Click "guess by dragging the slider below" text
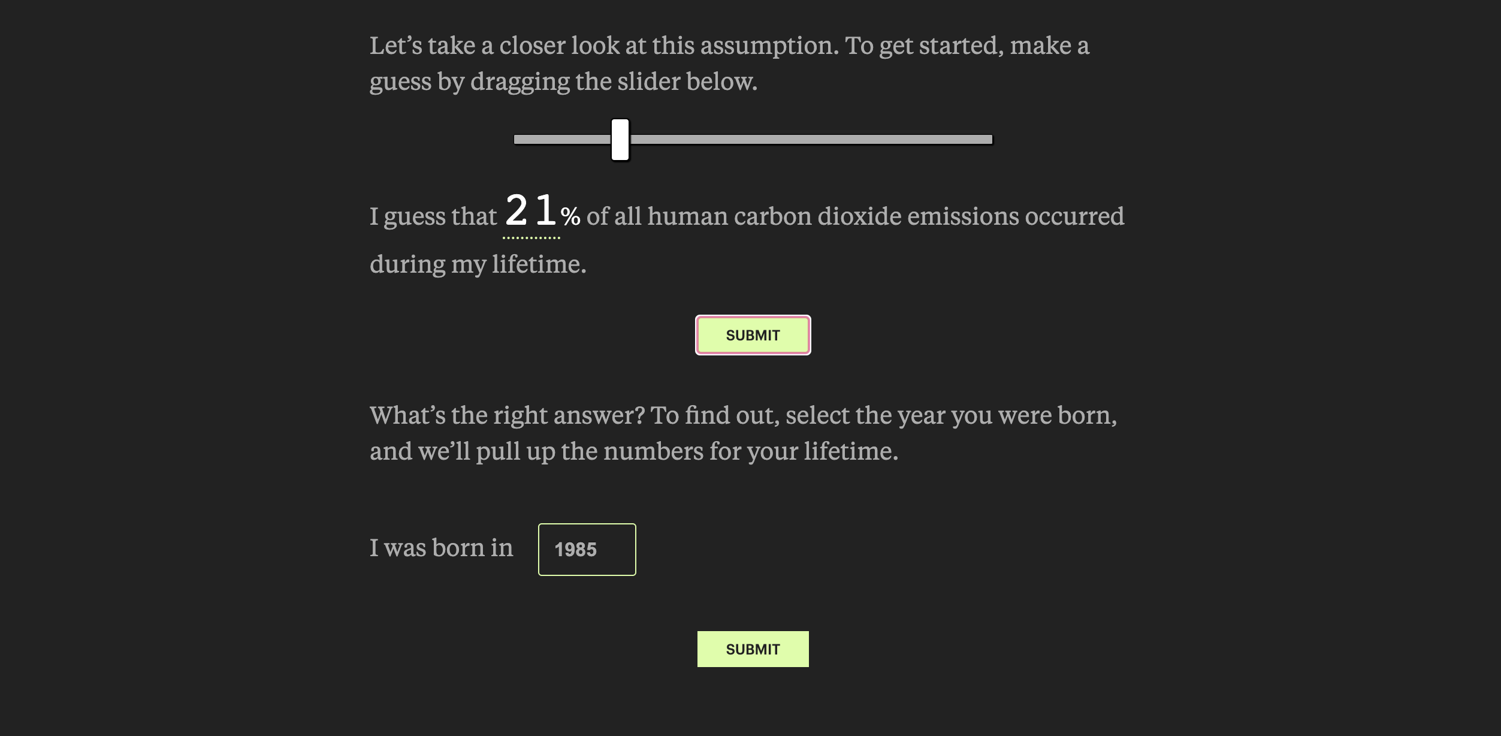1501x736 pixels. [x=563, y=82]
